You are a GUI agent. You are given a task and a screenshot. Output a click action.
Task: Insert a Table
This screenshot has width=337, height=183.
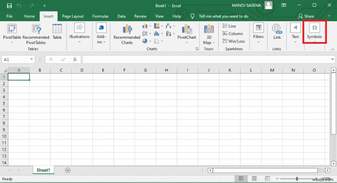(x=57, y=32)
